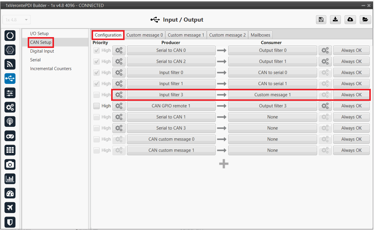Click the plus icon to add a row

[x=224, y=164]
